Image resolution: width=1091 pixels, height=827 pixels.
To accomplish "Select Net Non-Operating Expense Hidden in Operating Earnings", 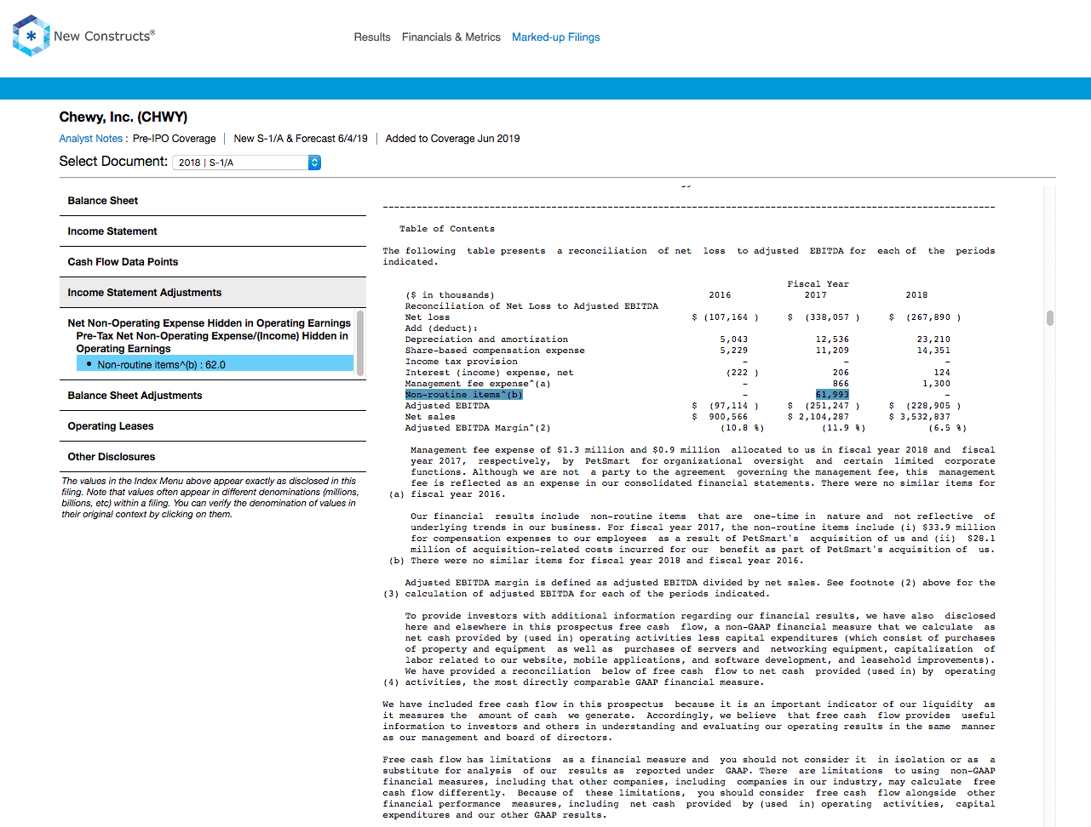I will (210, 323).
